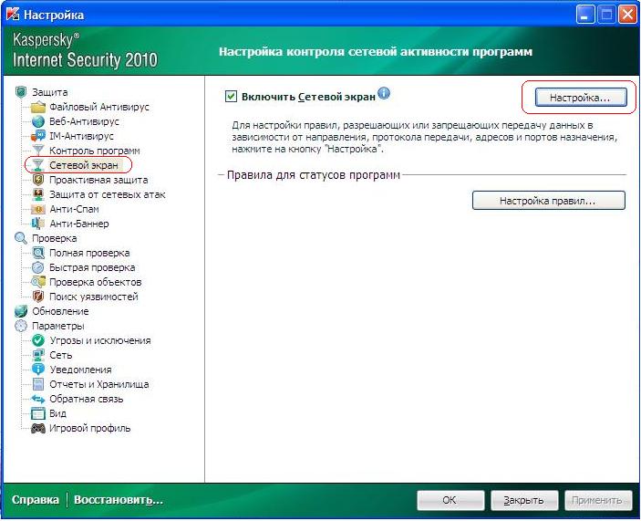Viewport: 641px width, 521px height.
Task: Select Вид in settings tree
Action: (x=57, y=413)
